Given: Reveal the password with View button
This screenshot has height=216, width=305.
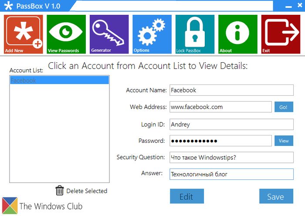Looking at the screenshot, I should [284, 141].
